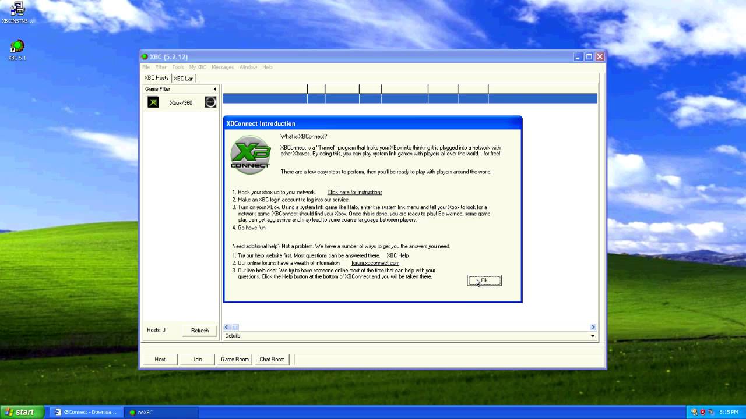Viewport: 746px width, 419px height.
Task: Open the Windows start menu
Action: pos(22,412)
